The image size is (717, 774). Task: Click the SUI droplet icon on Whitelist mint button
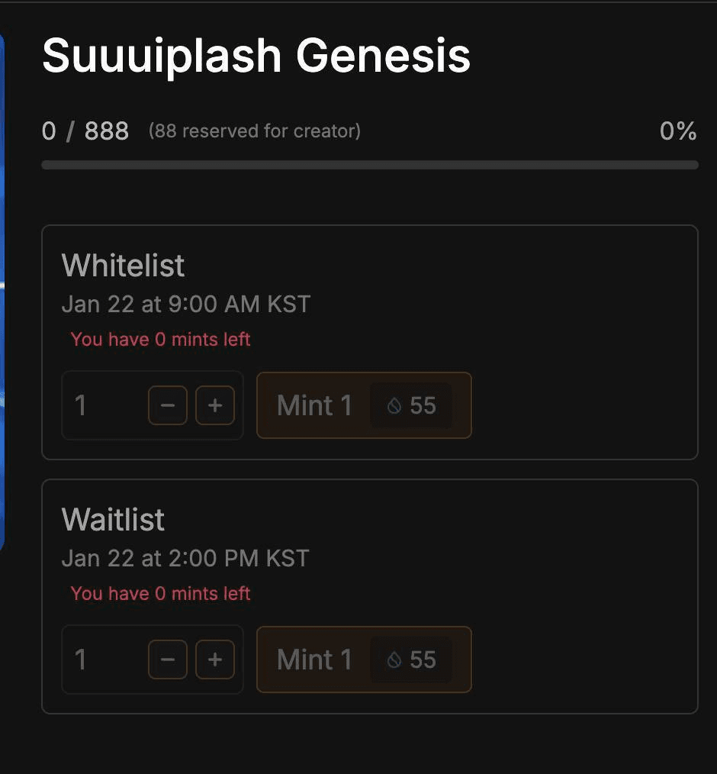point(394,405)
